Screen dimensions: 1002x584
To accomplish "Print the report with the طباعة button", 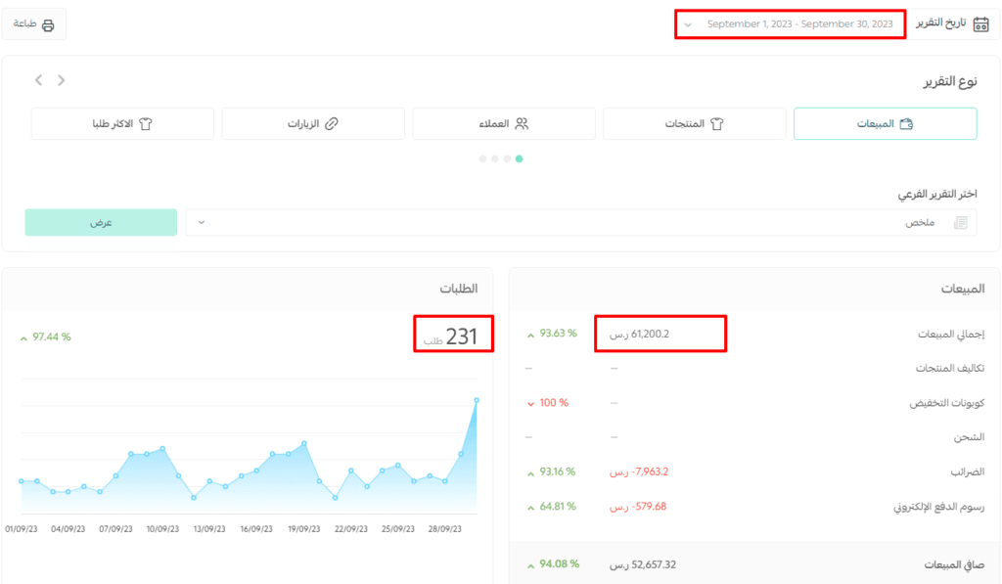I will point(34,24).
